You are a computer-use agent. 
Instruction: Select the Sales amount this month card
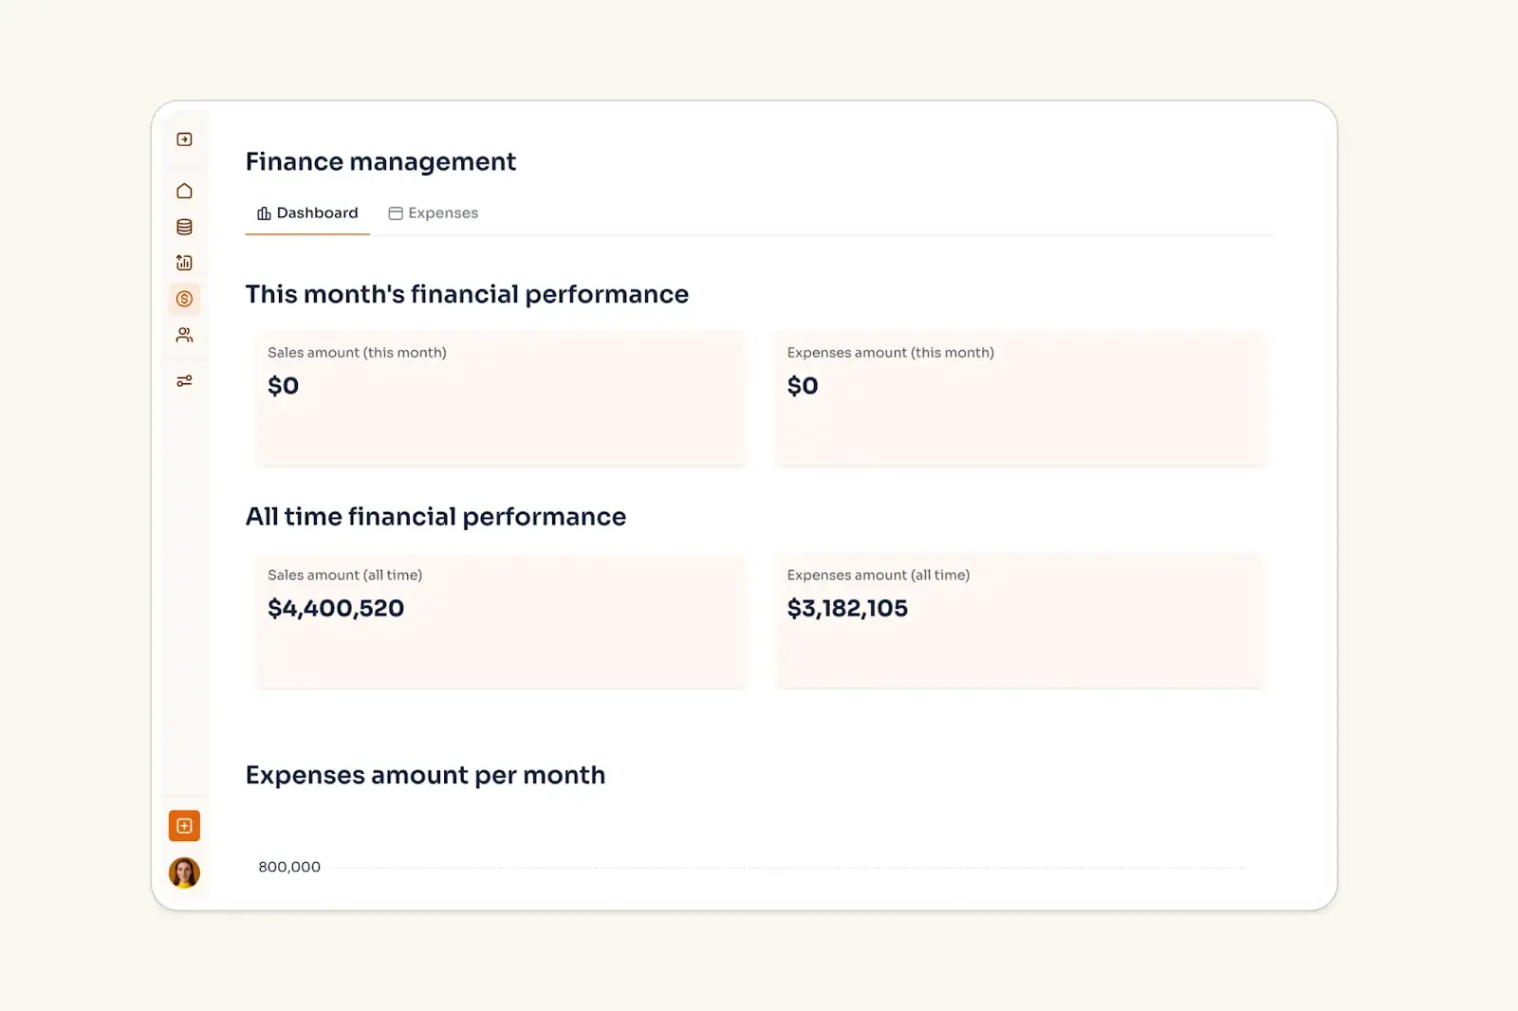coord(501,398)
